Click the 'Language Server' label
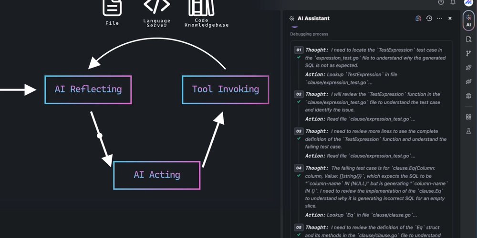 point(156,23)
